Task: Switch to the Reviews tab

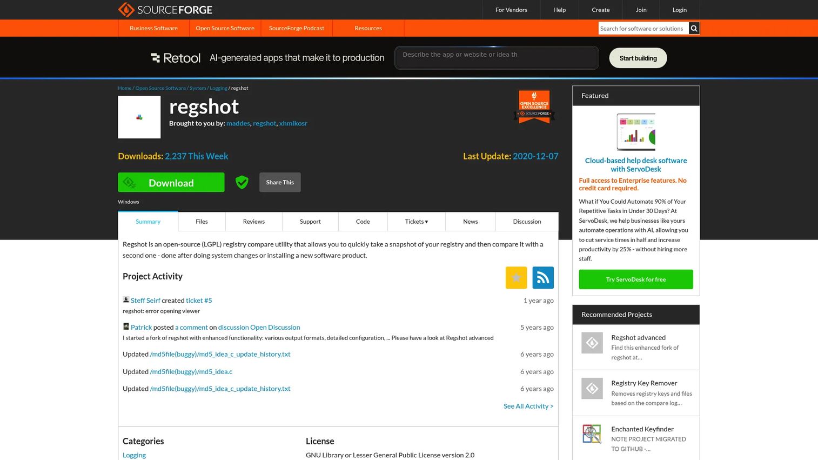Action: pyautogui.click(x=254, y=222)
